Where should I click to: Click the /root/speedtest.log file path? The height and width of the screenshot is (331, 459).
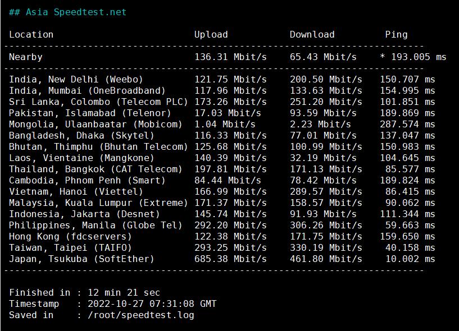click(x=140, y=315)
